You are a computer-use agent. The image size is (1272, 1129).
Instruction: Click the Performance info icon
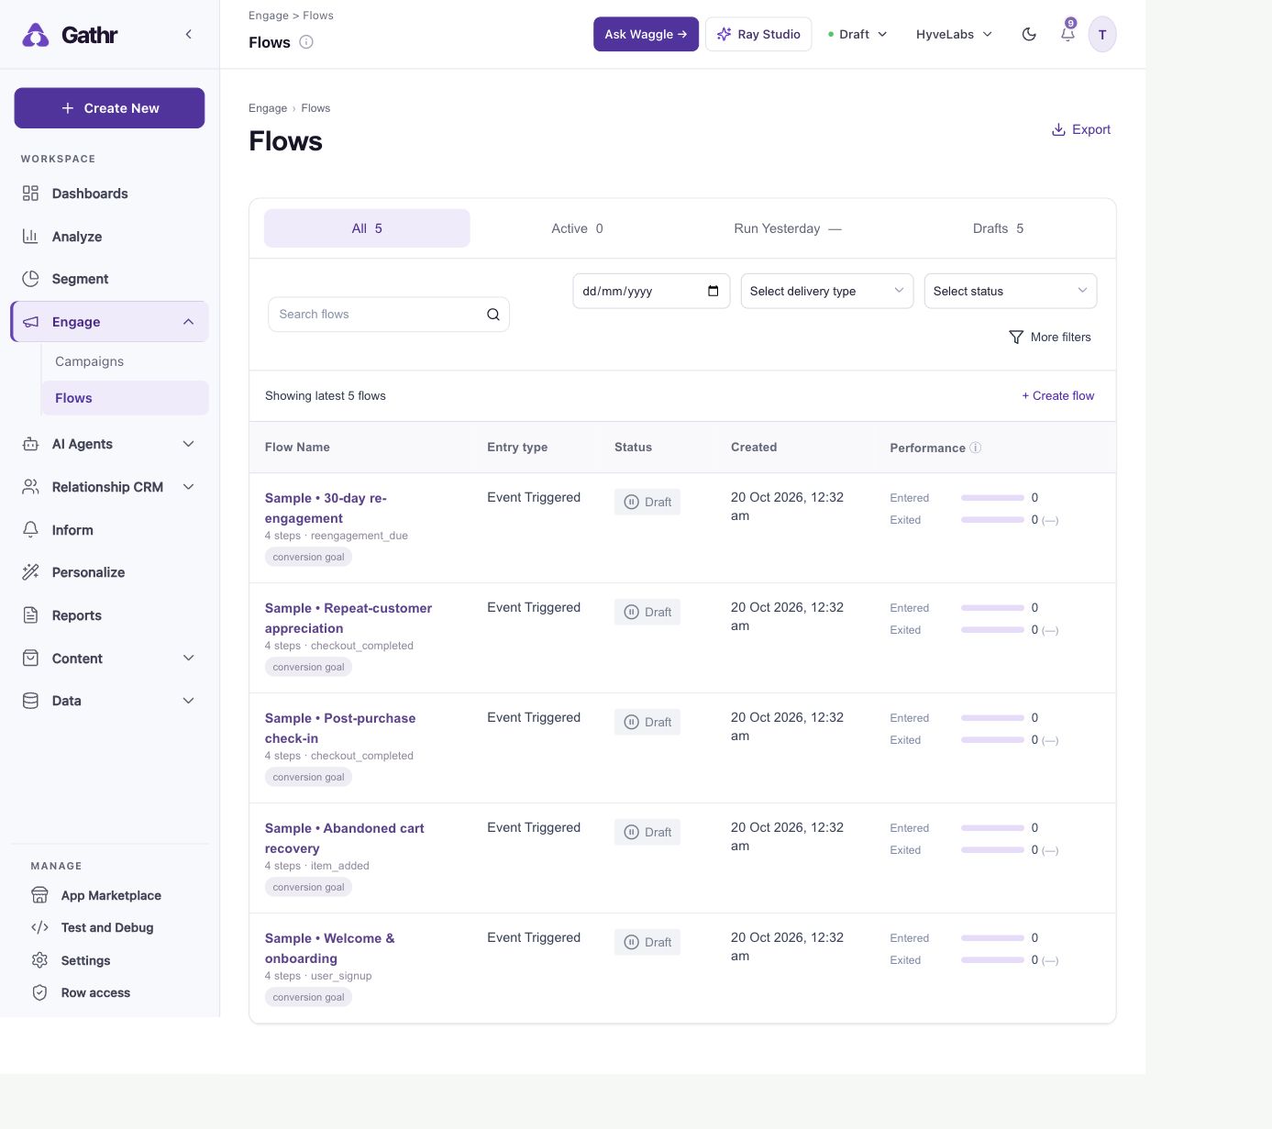[976, 448]
